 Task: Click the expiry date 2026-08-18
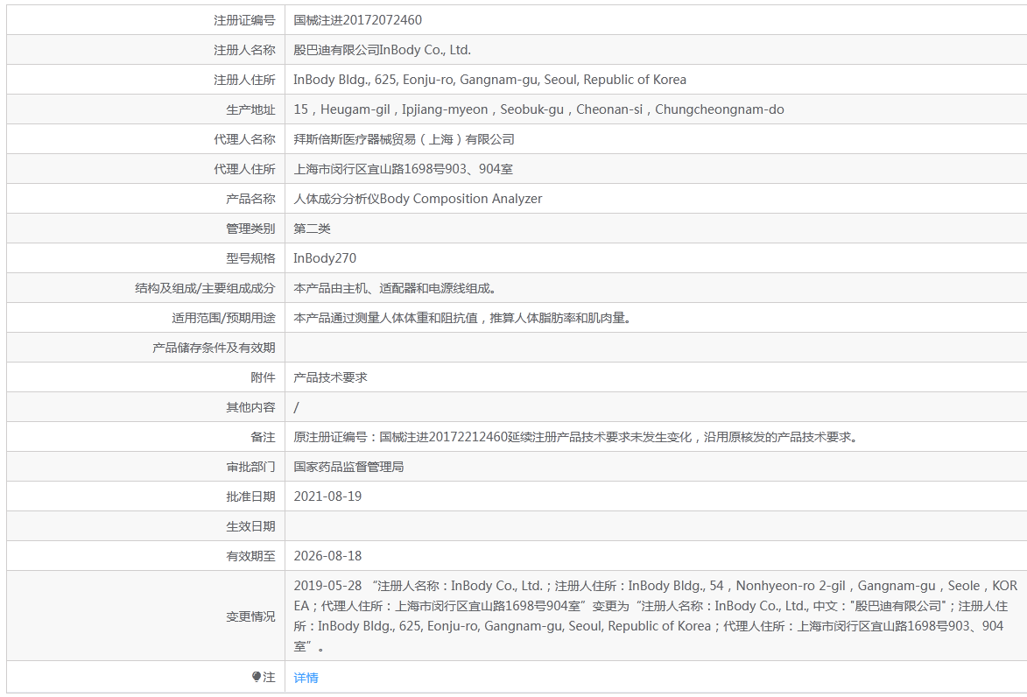point(327,556)
